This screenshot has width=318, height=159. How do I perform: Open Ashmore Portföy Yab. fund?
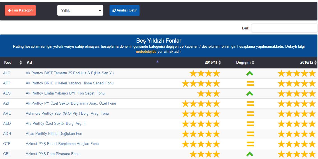(x=67, y=113)
